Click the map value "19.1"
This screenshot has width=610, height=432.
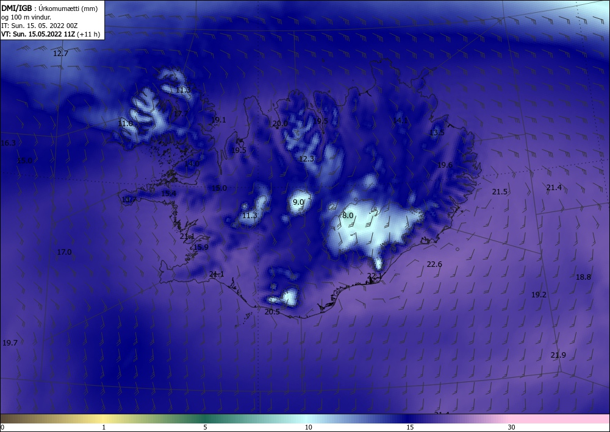pyautogui.click(x=218, y=120)
